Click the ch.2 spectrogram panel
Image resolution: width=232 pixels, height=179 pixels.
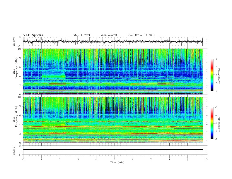pyautogui.click(x=113, y=120)
